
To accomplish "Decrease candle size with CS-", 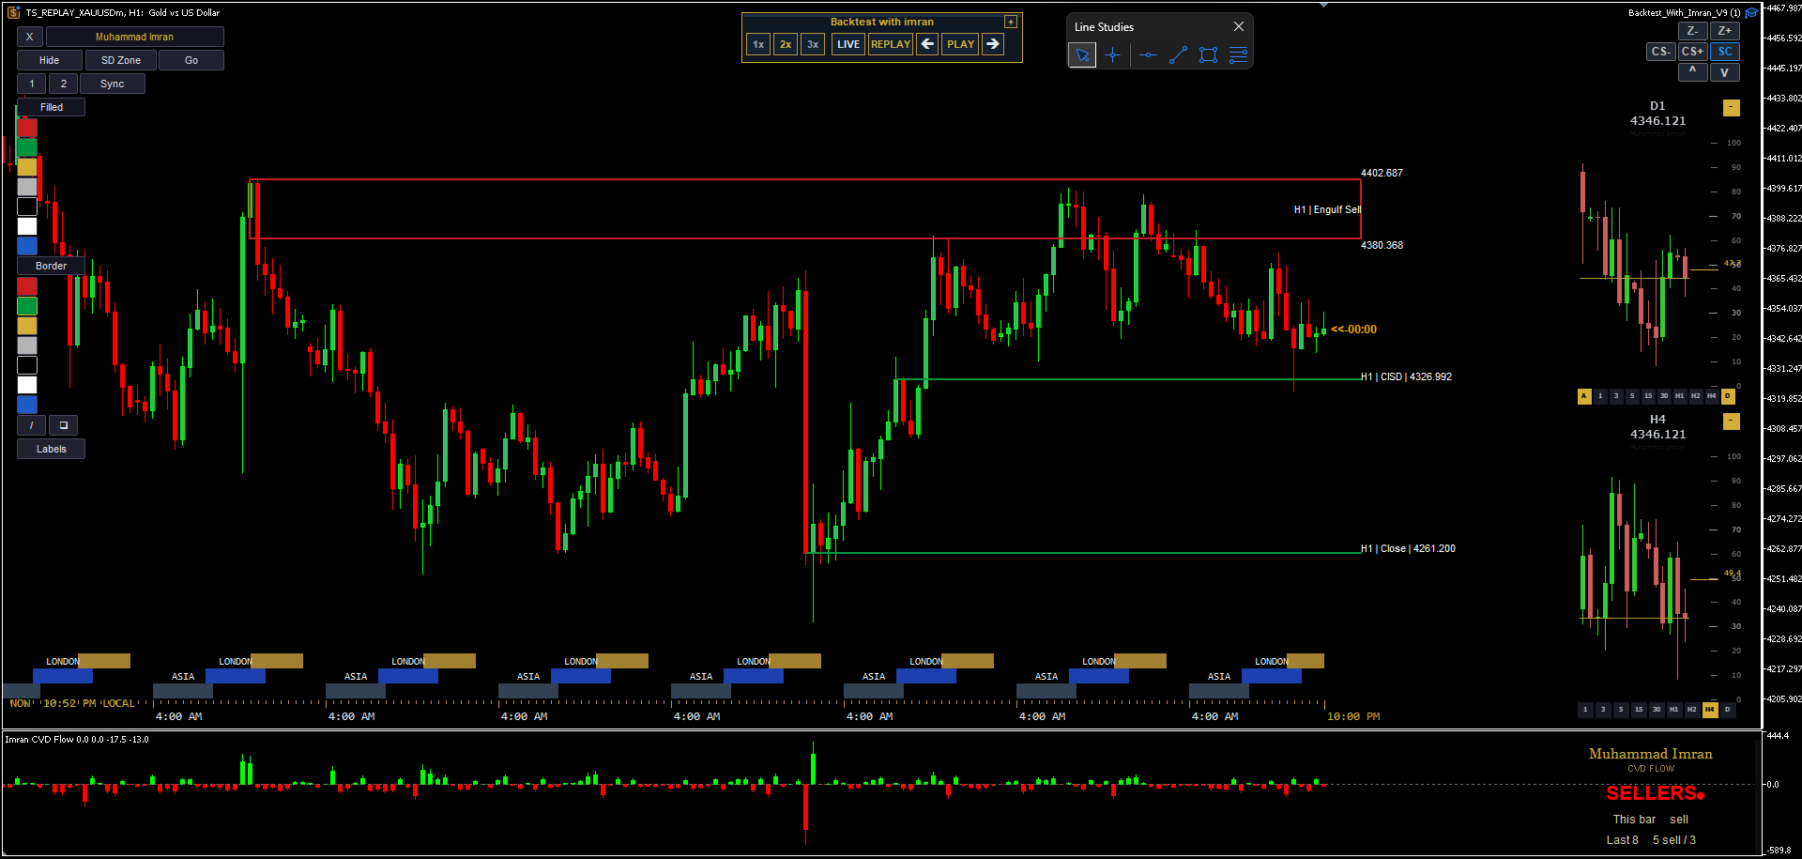I will click(x=1661, y=52).
